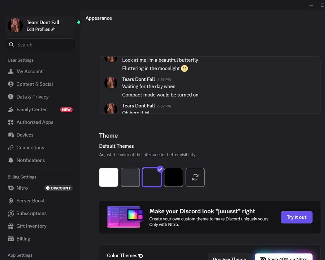Click the 'Fluttering in the moonlight' message text
The width and height of the screenshot is (325, 260).
tap(151, 68)
